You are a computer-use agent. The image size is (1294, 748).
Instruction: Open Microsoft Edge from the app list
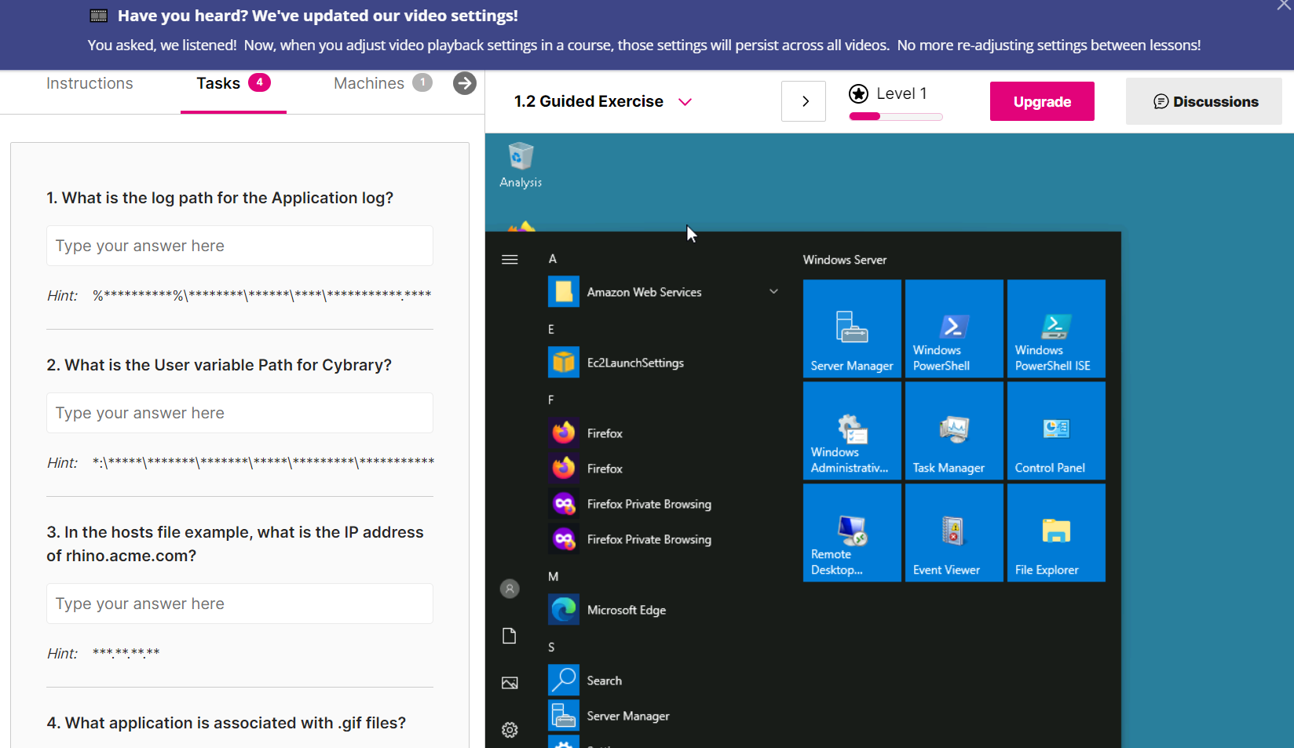coord(626,610)
